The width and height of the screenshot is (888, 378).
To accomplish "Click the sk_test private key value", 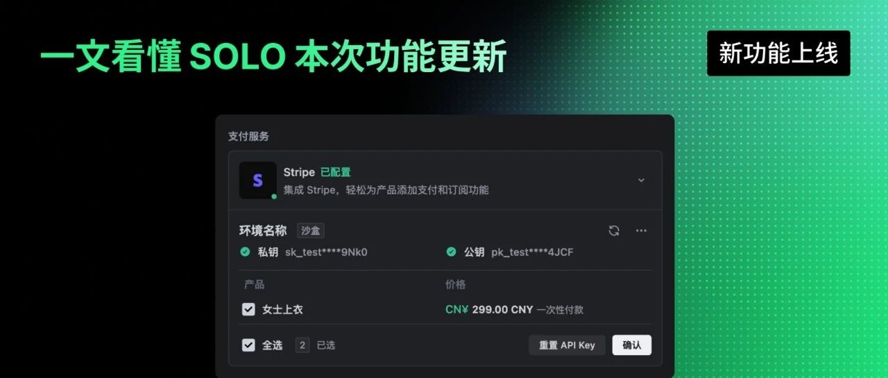I will pos(326,252).
